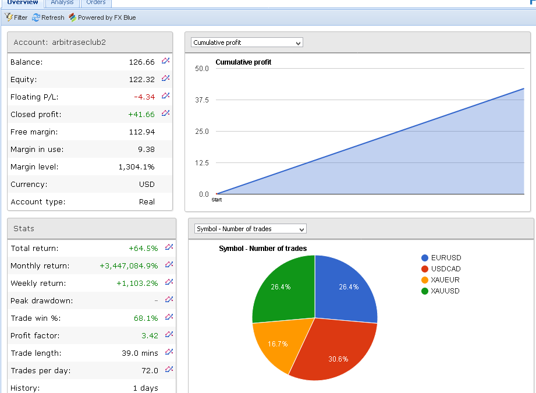
Task: Click the Weekly return chart icon
Action: [x=169, y=282]
